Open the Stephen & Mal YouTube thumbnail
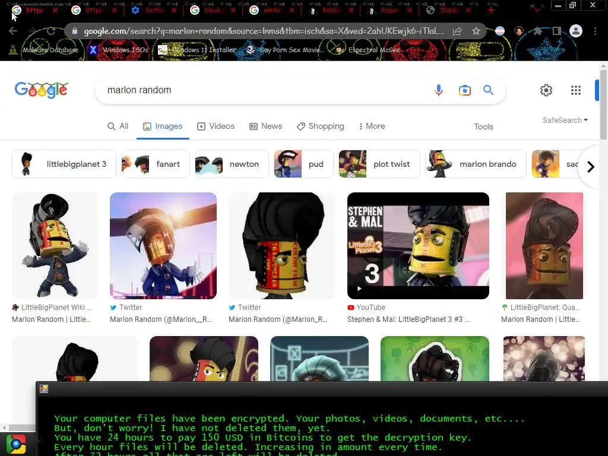 coord(418,246)
